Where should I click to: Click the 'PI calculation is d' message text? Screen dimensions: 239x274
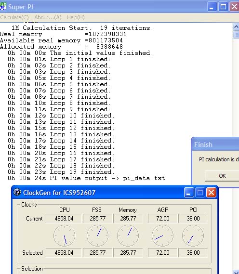pos(219,159)
